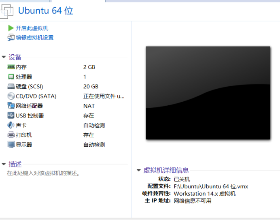Viewport: 280px width, 220px height.
Task: Click the edit VM settings wrench icon
Action: pyautogui.click(x=11, y=37)
